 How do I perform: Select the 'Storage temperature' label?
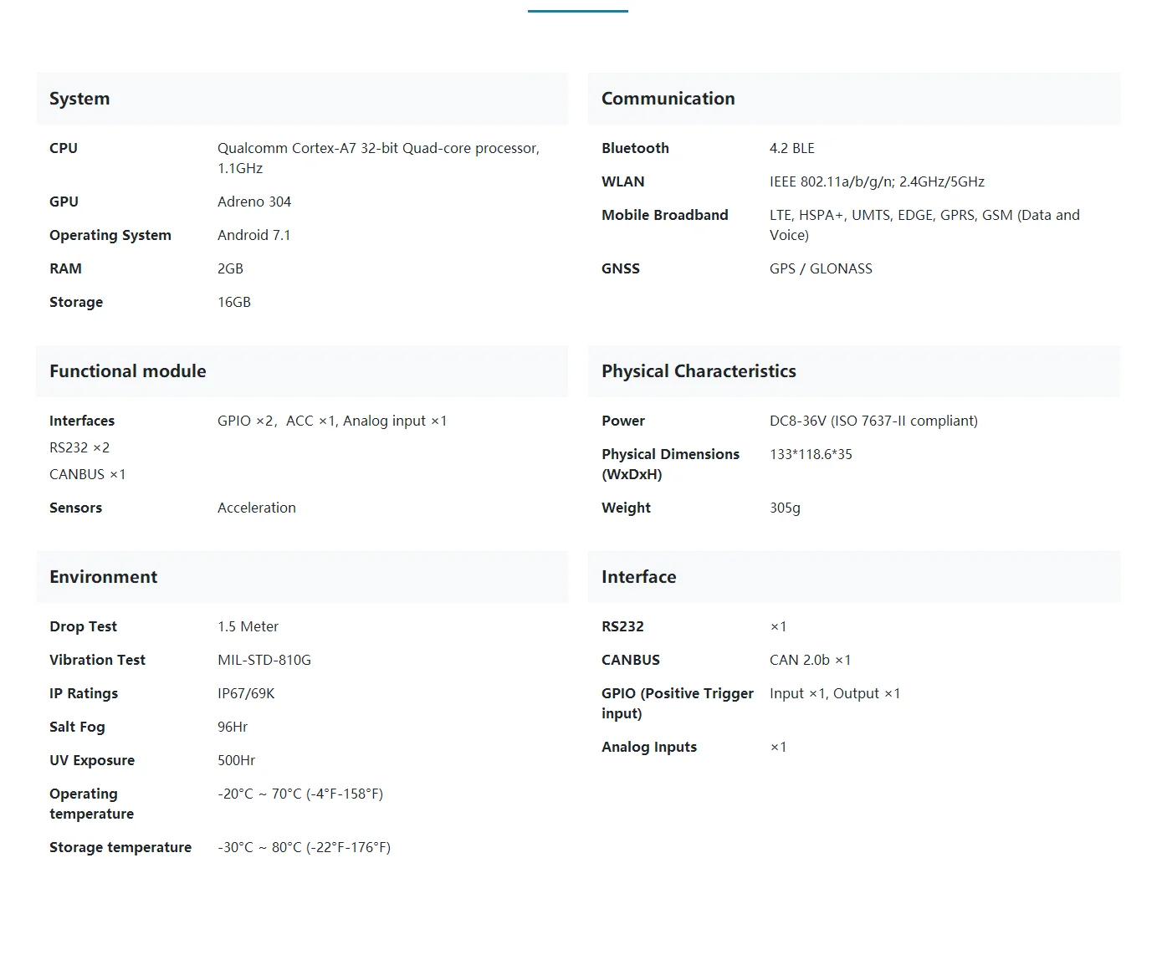click(x=120, y=847)
